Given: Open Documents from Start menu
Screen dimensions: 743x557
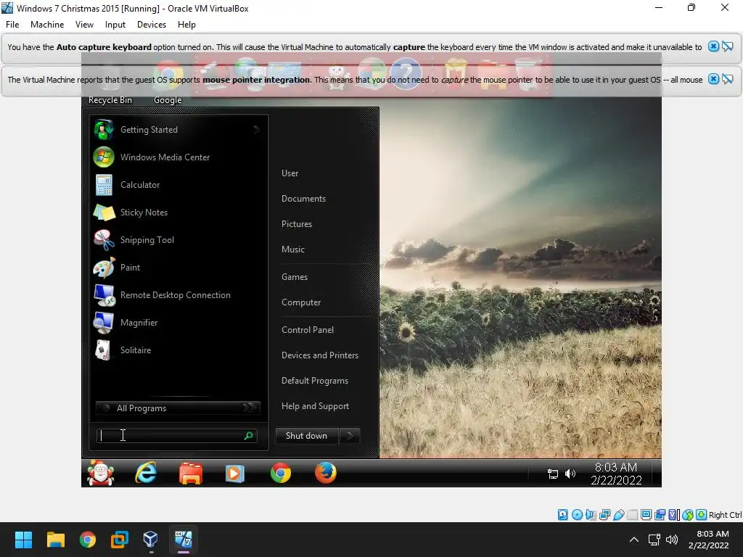Looking at the screenshot, I should point(304,199).
